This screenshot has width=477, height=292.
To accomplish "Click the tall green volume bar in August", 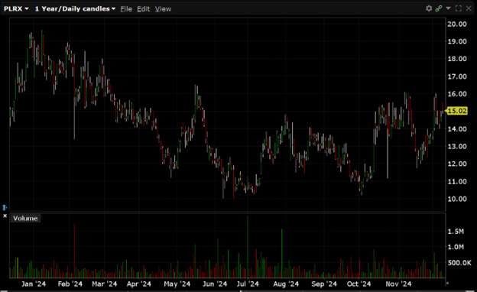I will pos(282,253).
